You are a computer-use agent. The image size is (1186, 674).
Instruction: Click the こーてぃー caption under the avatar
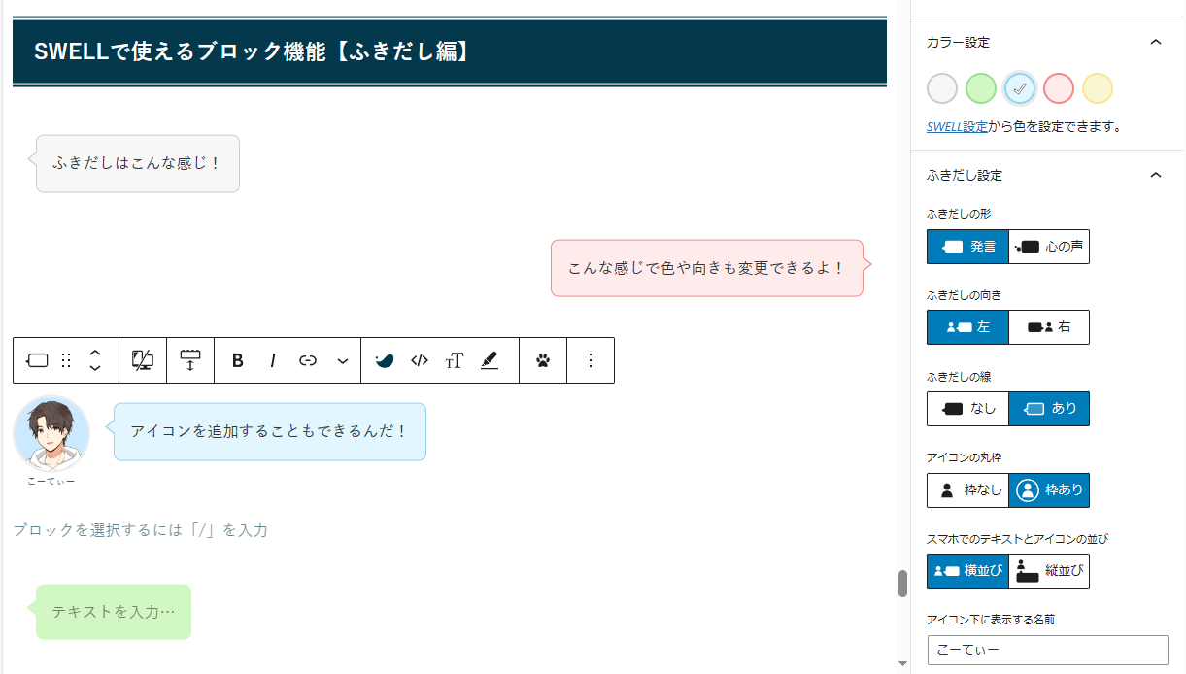51,481
